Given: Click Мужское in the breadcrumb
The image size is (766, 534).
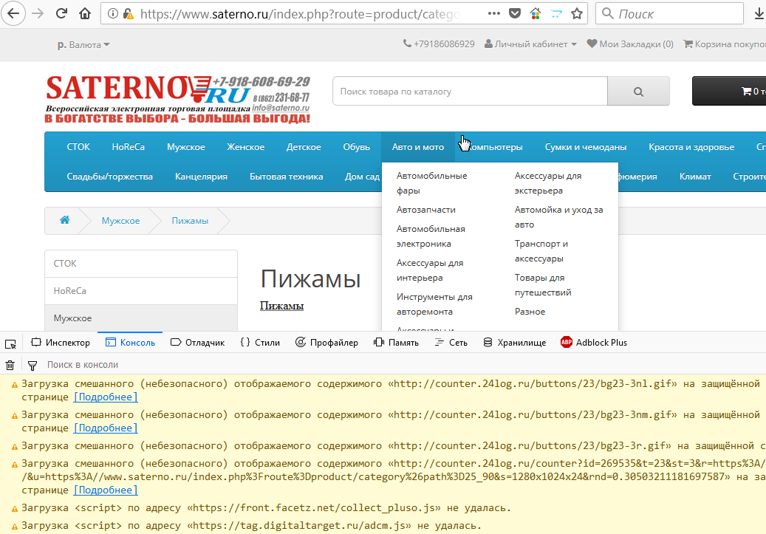Looking at the screenshot, I should (120, 221).
